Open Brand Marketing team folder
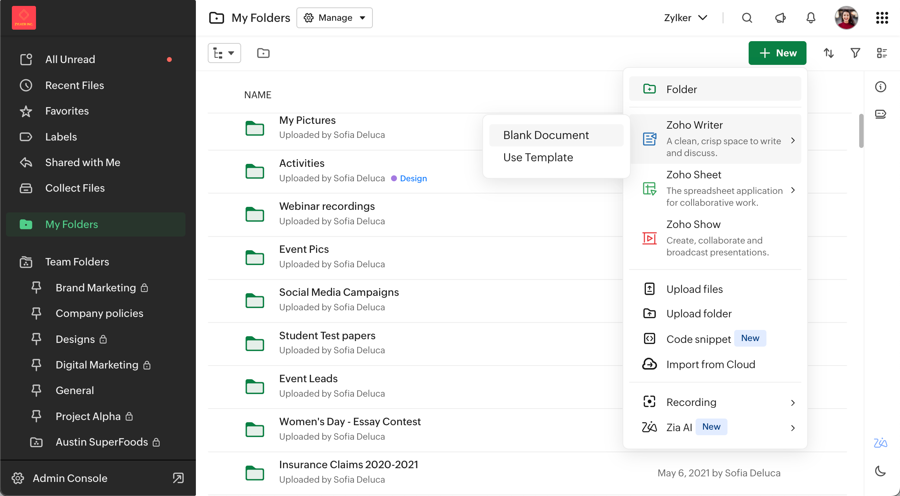Viewport: 900px width, 496px height. pos(96,288)
